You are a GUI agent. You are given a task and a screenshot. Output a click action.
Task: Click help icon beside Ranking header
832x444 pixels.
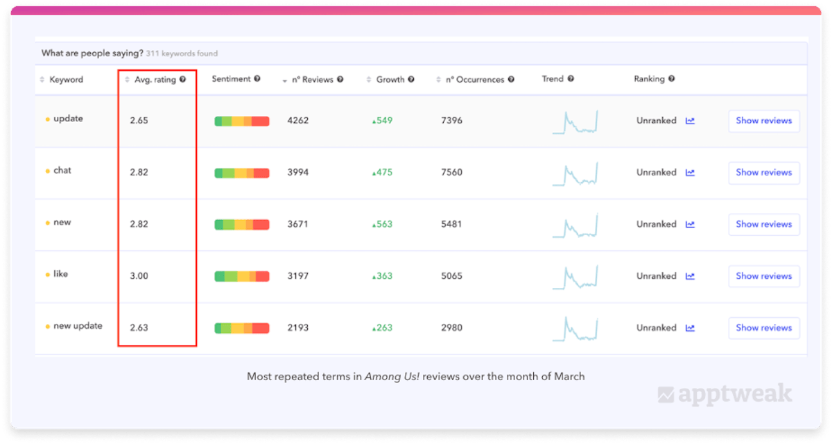(672, 79)
